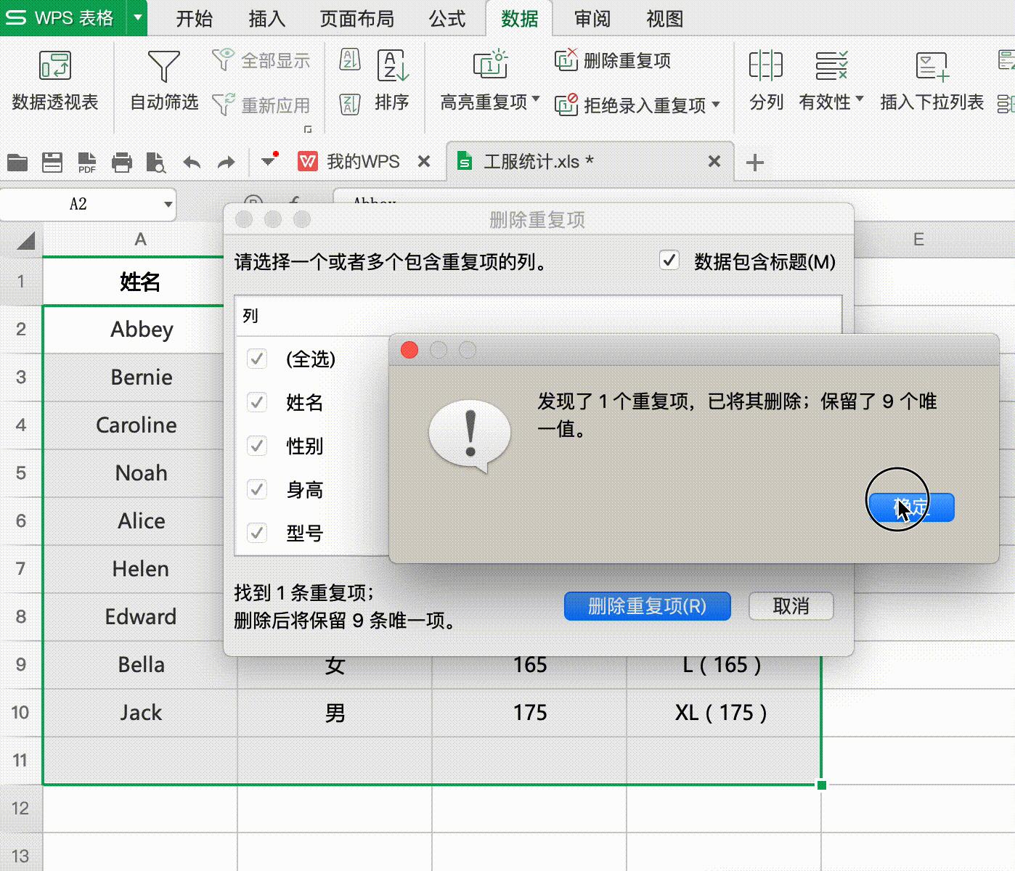This screenshot has height=871, width=1015.
Task: Export to PDF via toolbar icon
Action: [86, 162]
